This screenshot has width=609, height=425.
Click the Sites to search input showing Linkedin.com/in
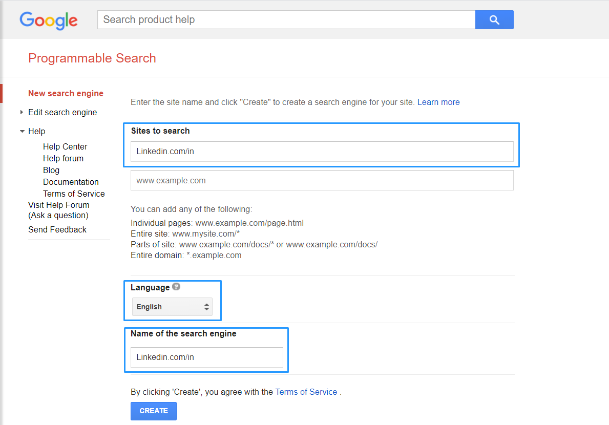322,151
